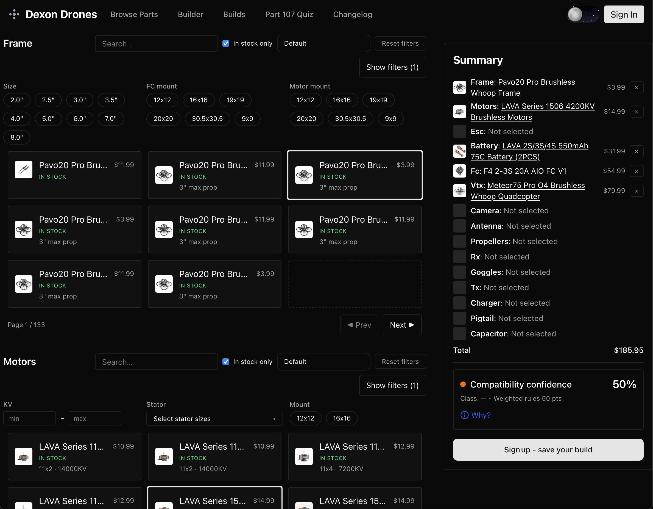Open Browse Parts in navigation
Image resolution: width=653 pixels, height=509 pixels.
134,14
